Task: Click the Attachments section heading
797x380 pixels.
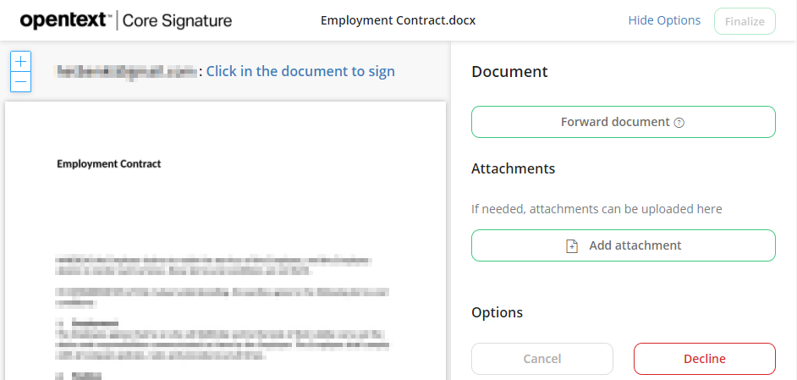Action: coord(513,168)
